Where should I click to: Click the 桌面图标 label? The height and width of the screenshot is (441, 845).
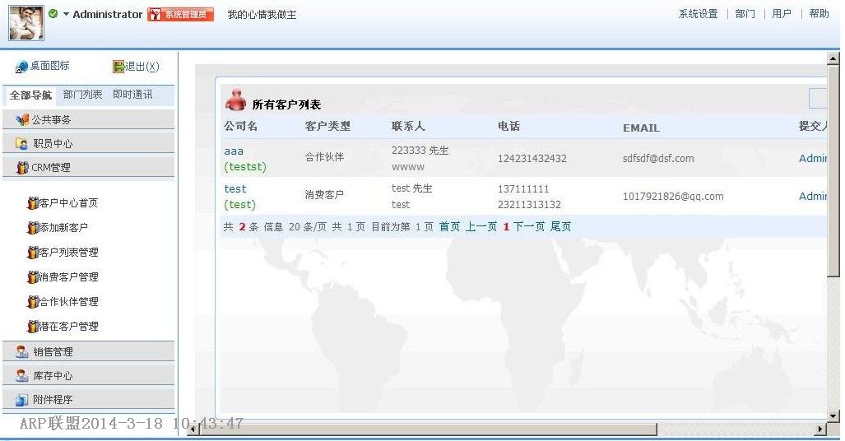tap(49, 66)
